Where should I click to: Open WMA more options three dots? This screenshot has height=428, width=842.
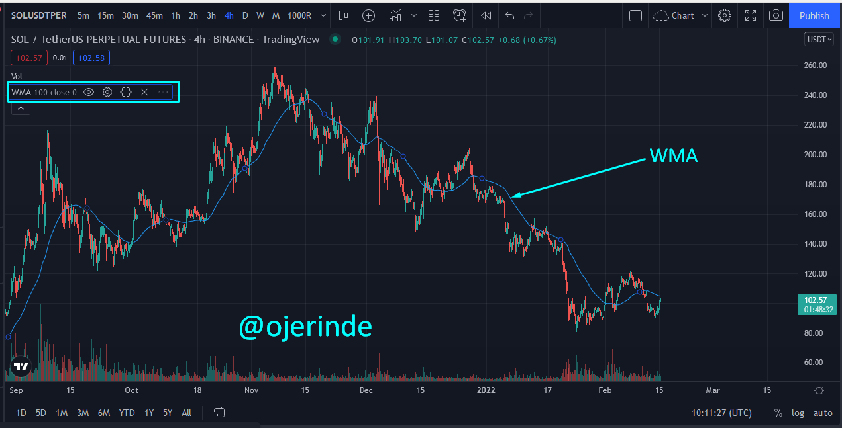(163, 92)
